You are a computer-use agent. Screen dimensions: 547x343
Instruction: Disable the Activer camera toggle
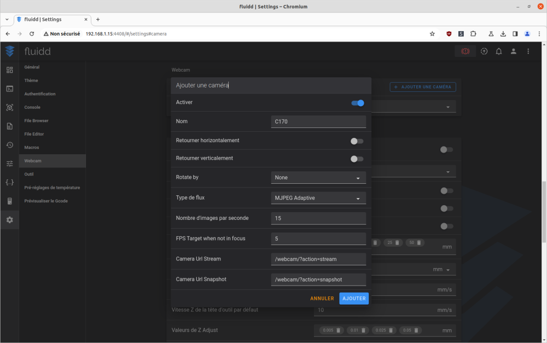pos(358,103)
